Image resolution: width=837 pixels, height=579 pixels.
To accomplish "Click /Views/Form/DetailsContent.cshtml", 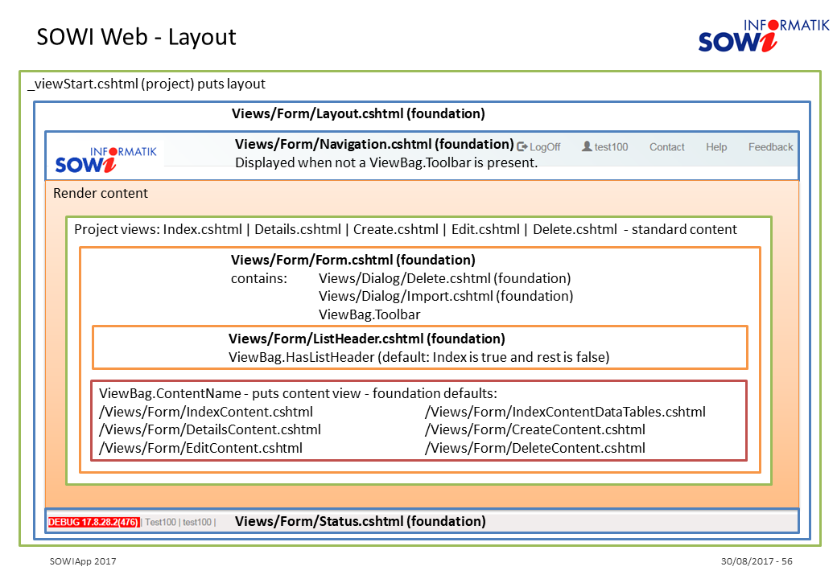I will 210,429.
